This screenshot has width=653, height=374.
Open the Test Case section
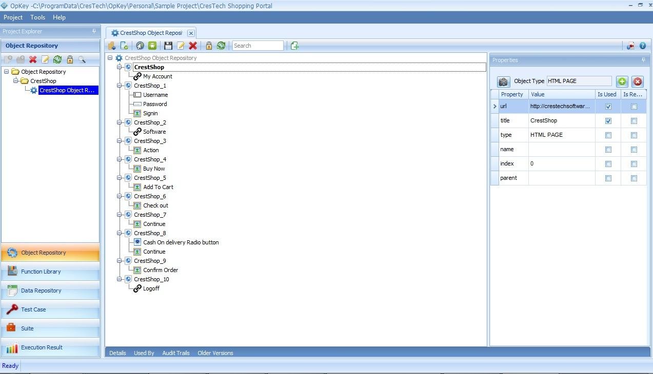coord(33,309)
